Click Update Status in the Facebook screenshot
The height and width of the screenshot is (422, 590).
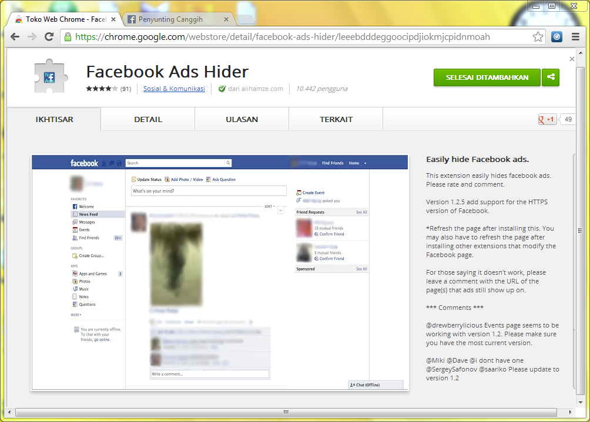(146, 180)
